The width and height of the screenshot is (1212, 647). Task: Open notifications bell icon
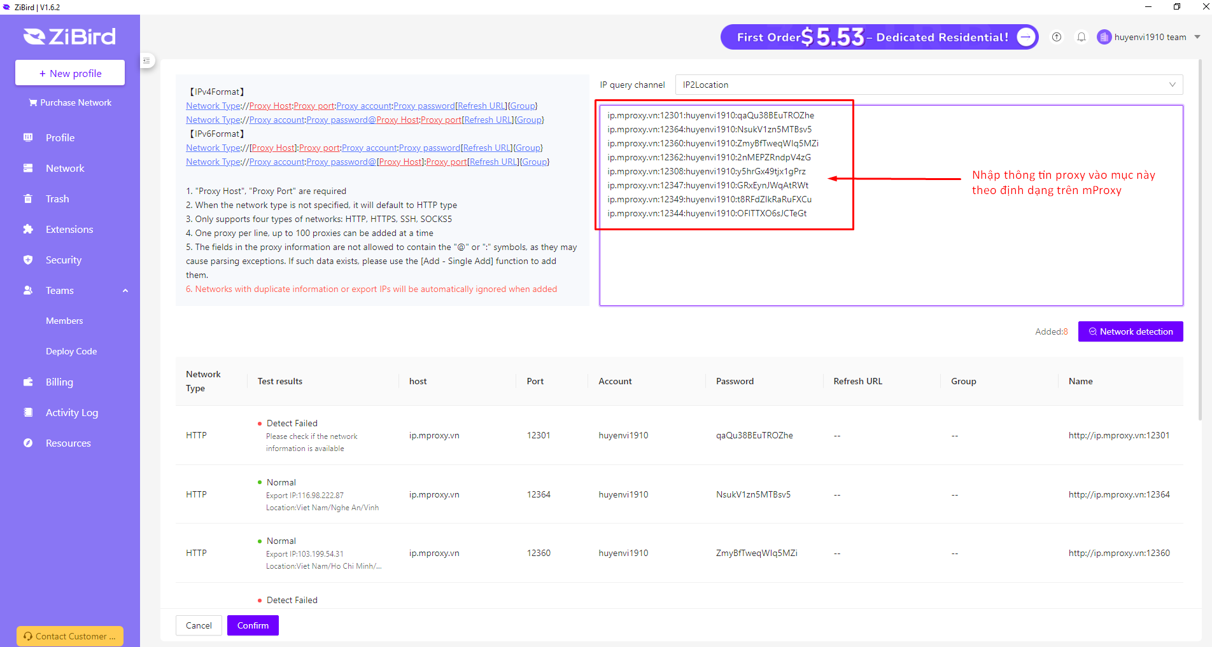pos(1081,37)
